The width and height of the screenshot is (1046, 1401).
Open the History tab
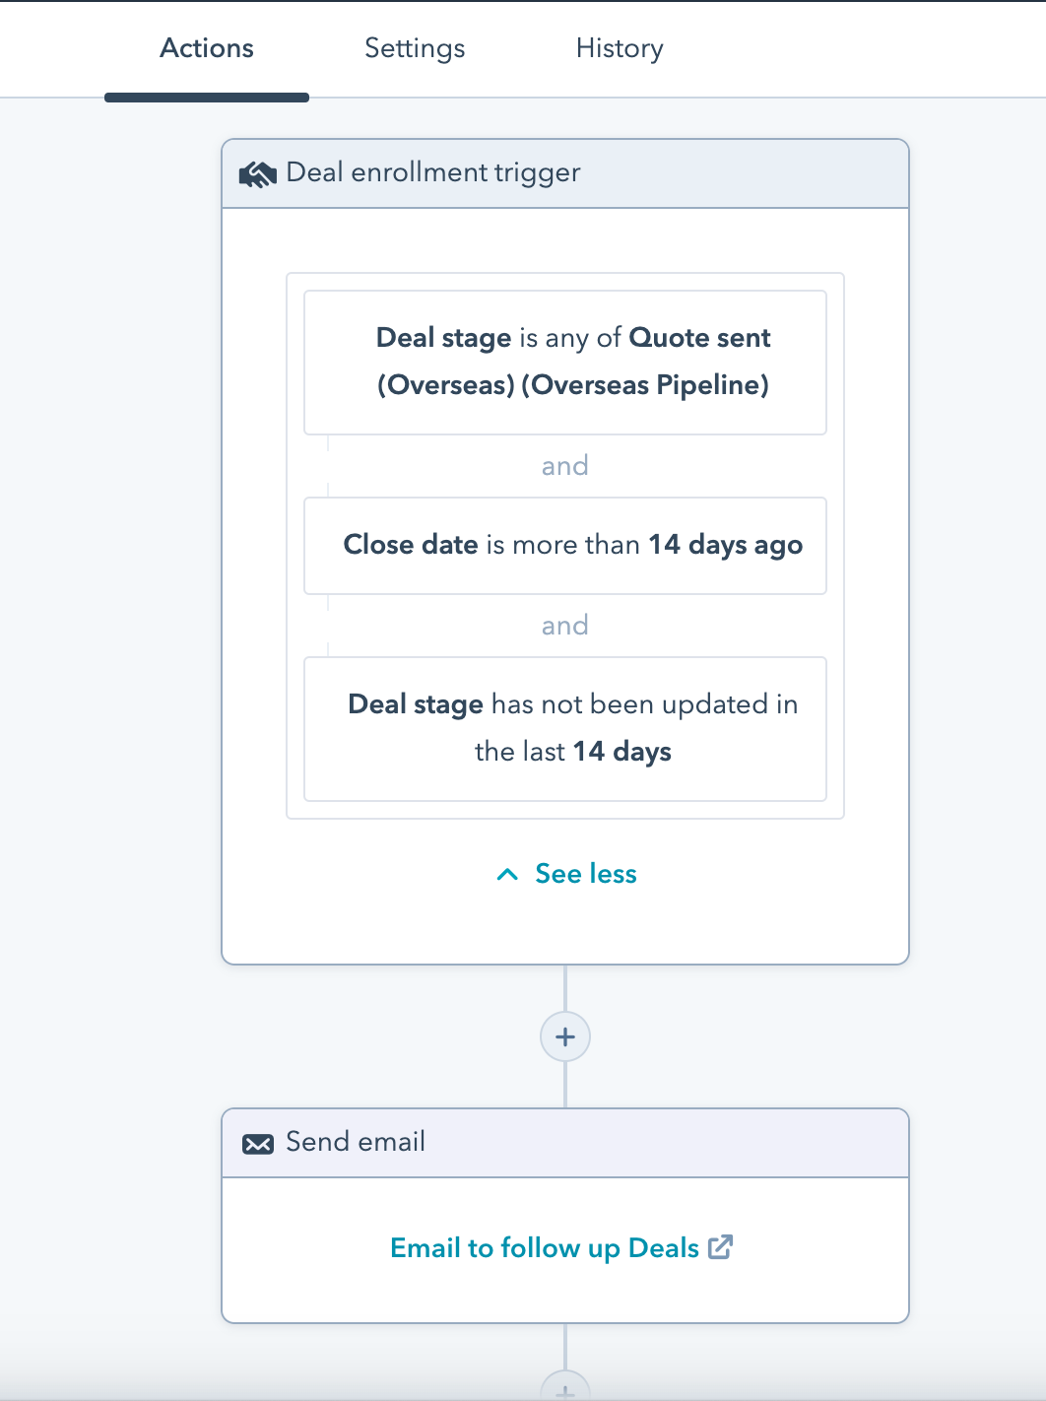[620, 48]
